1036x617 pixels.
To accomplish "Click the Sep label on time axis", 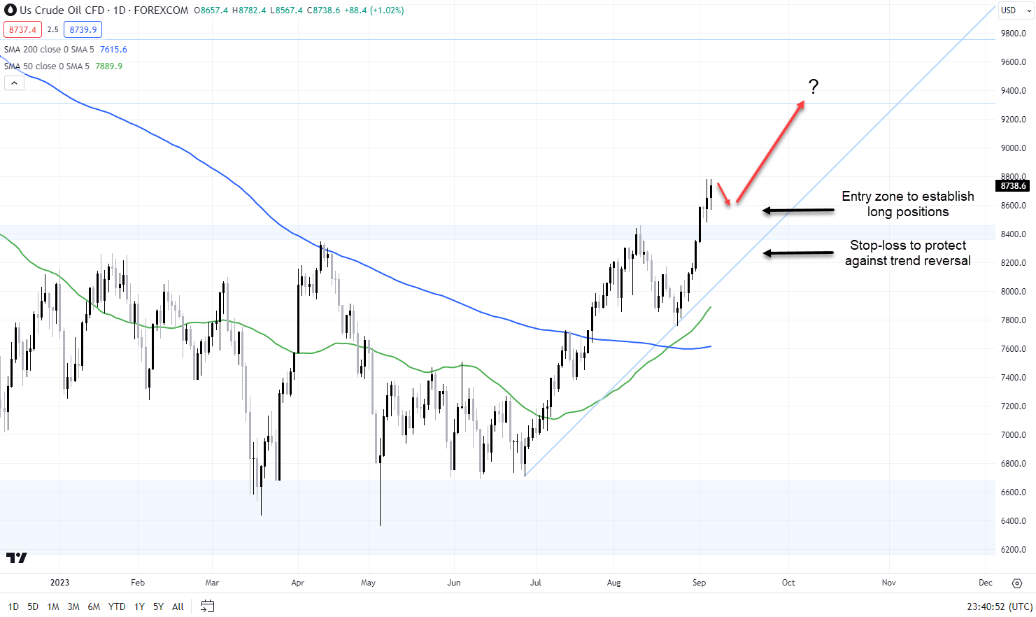I will (x=699, y=583).
